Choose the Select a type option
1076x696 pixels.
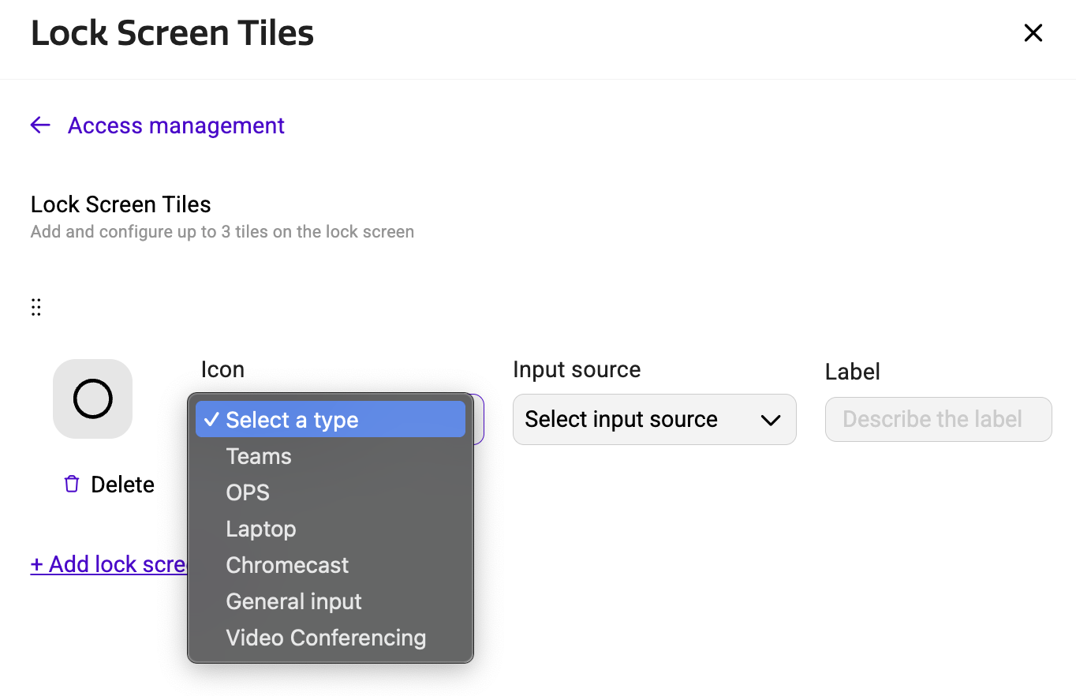292,420
